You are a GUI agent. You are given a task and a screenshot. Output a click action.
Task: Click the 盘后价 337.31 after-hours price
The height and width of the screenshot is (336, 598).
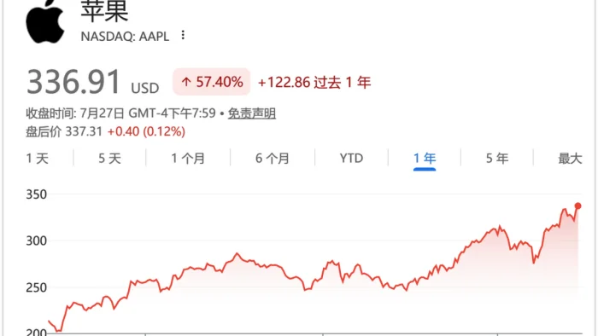click(x=64, y=131)
